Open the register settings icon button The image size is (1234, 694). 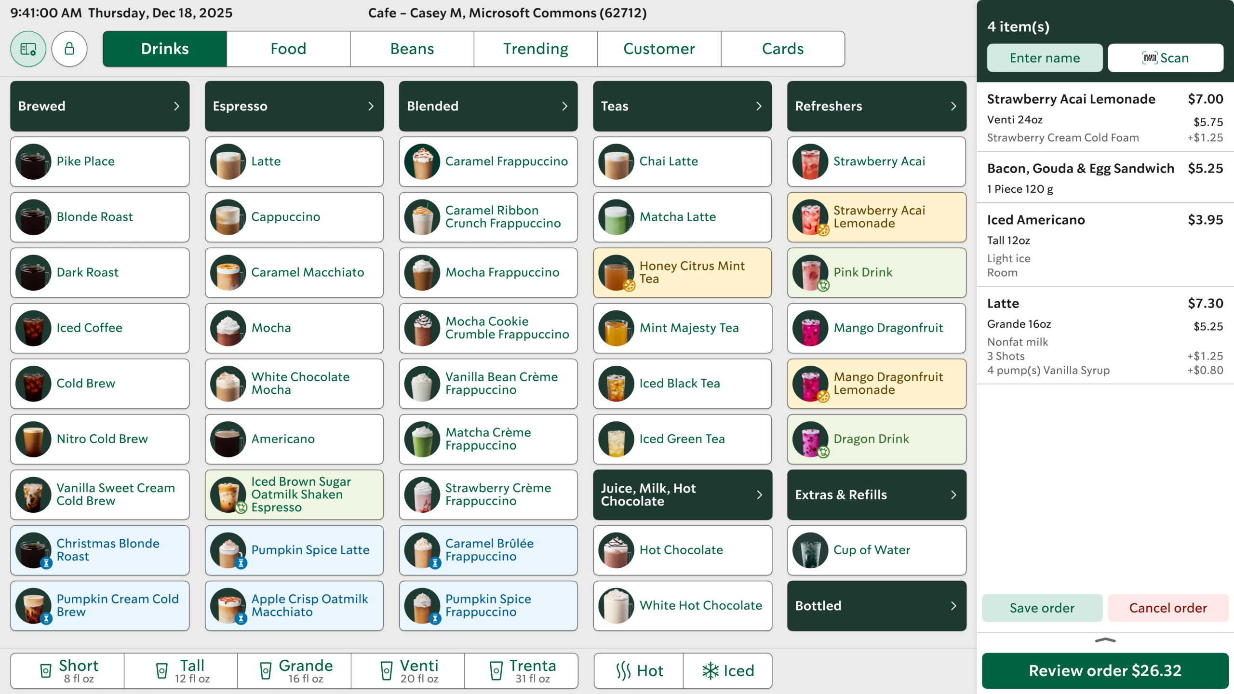(x=28, y=49)
